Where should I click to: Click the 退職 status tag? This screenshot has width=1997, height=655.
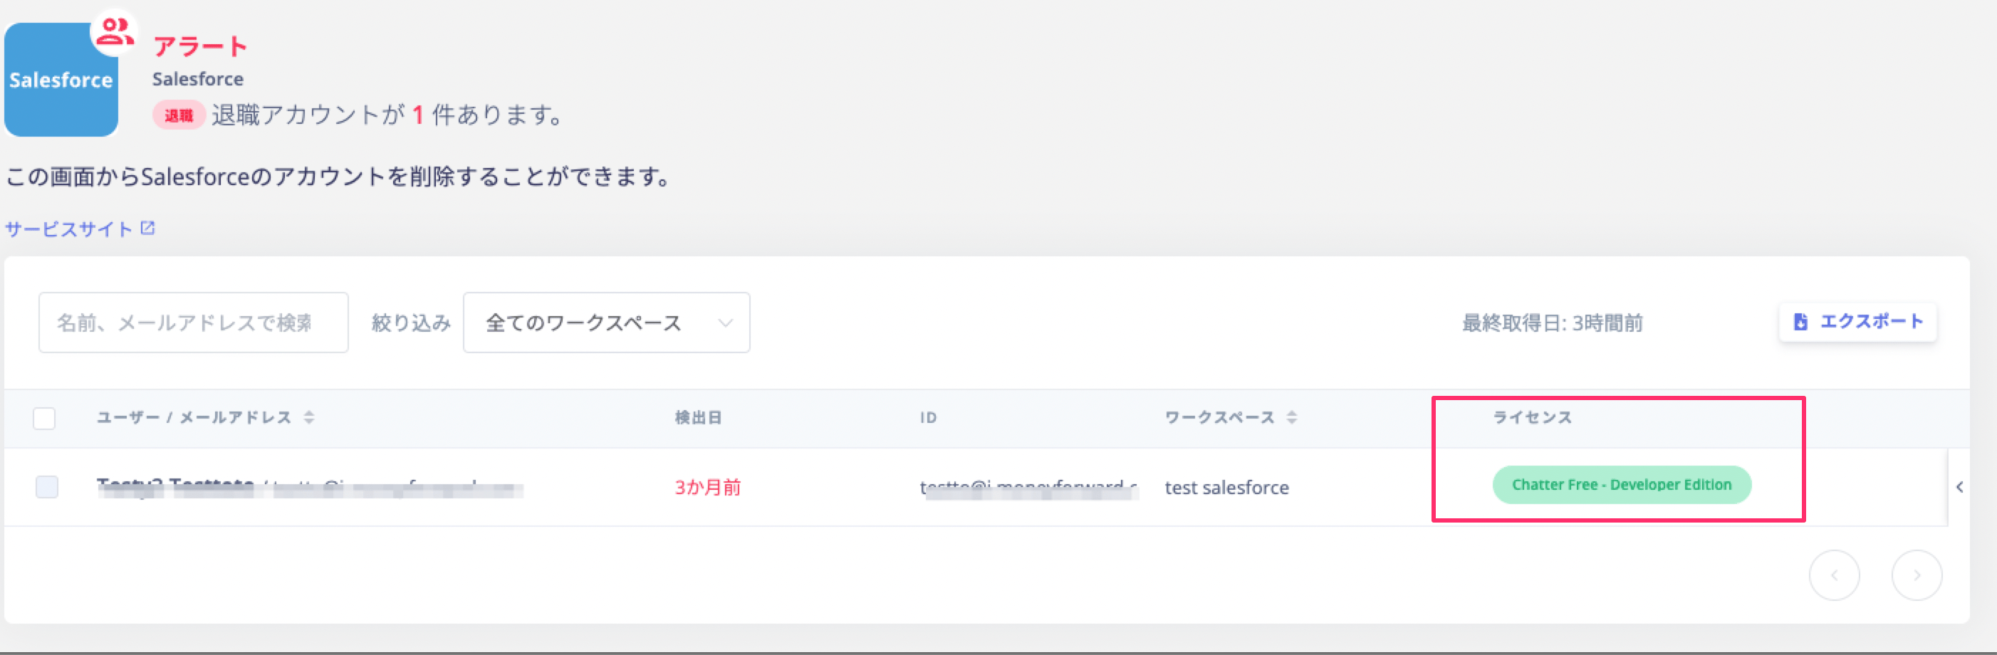pos(178,115)
